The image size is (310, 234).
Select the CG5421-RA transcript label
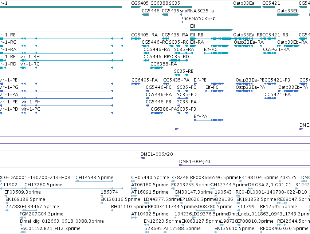click(x=276, y=49)
